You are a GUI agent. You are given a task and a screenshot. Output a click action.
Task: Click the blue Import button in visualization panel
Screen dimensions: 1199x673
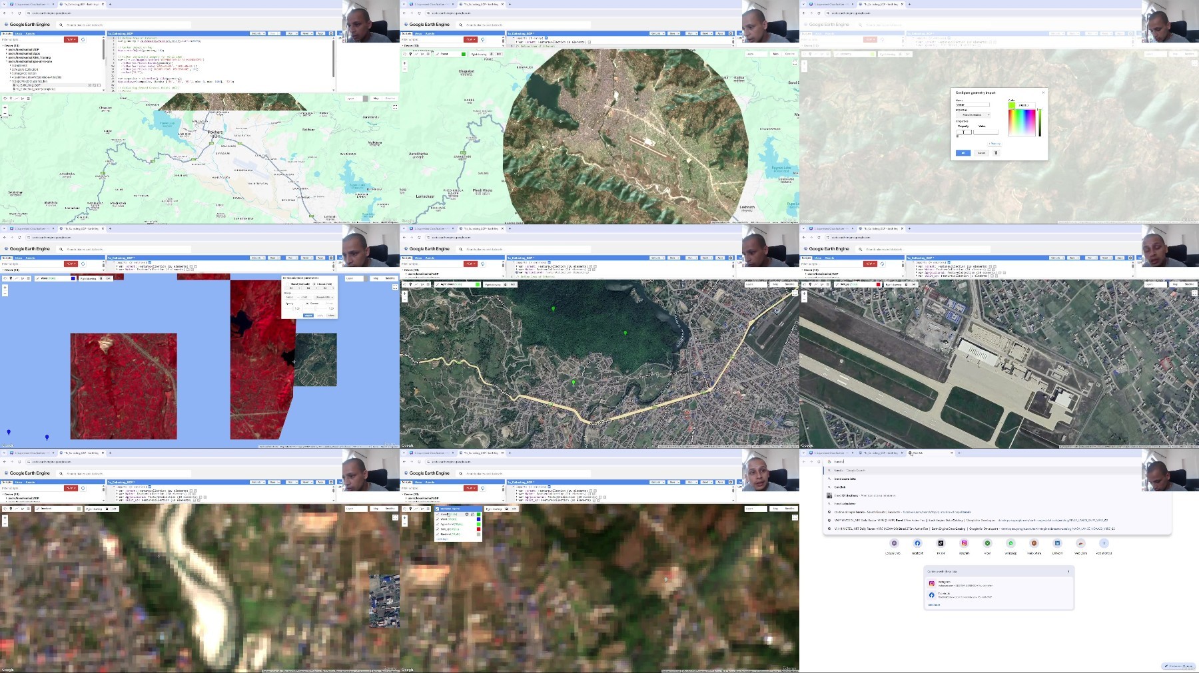(308, 316)
